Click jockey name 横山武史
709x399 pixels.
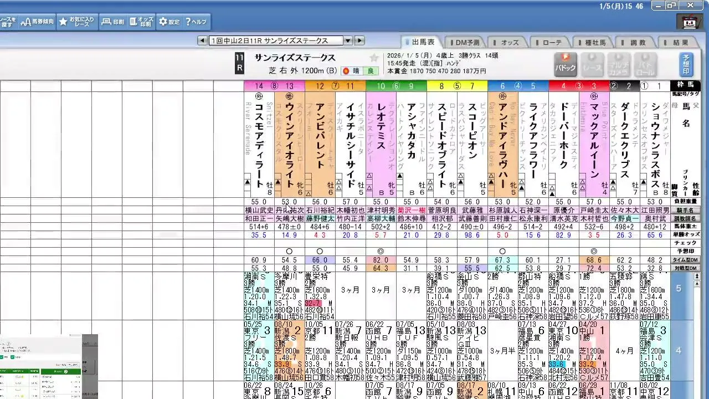tap(259, 211)
